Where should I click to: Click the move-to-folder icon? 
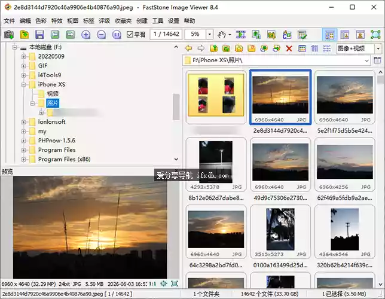pyautogui.click(x=276, y=48)
